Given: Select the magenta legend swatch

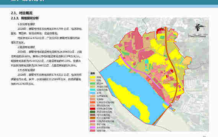Looking at the screenshot, I should point(93,127).
